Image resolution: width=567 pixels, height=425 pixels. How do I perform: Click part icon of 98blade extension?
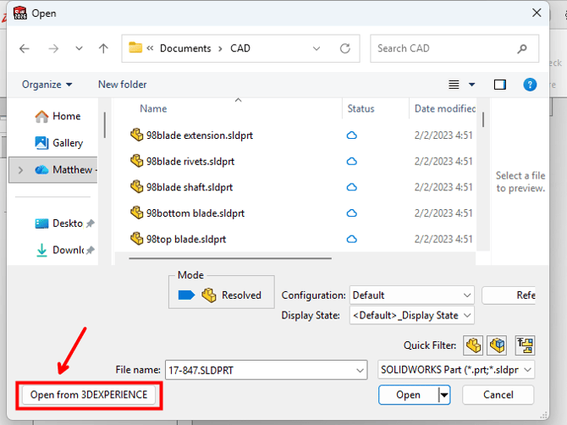137,135
